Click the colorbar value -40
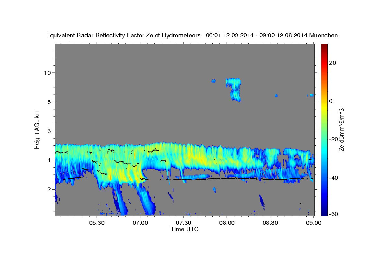This screenshot has width=389, height=259. point(333,178)
